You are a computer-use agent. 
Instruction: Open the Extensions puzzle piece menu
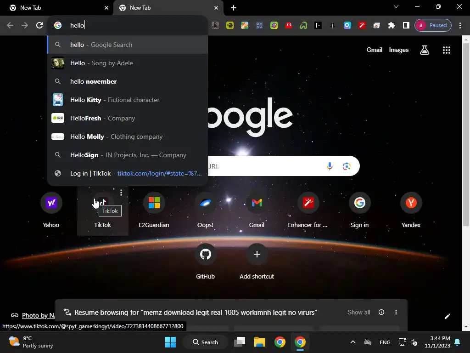point(392,25)
